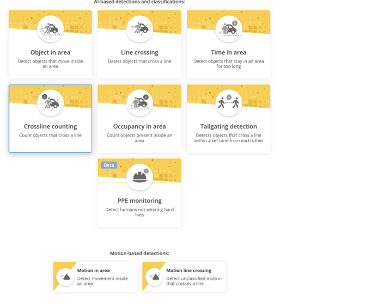365x304 pixels.
Task: Click the Tailgating detection people icon
Action: pyautogui.click(x=229, y=102)
